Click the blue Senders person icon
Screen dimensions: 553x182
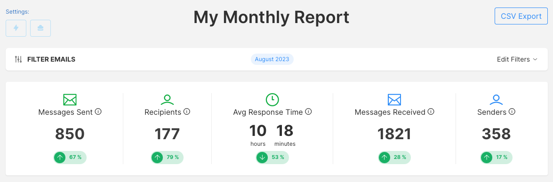point(496,100)
